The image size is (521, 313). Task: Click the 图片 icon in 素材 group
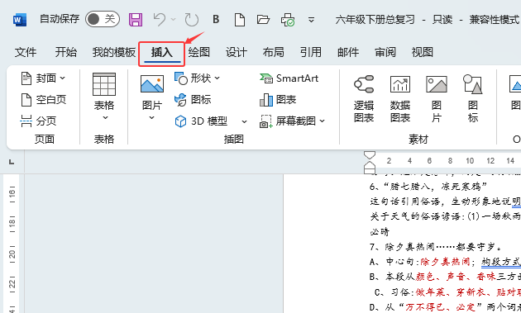coord(437,84)
